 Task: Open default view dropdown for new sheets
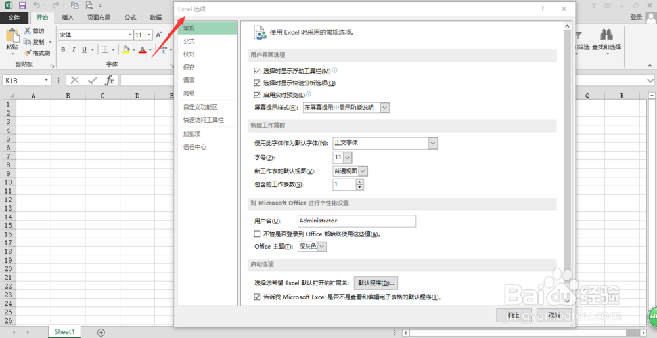pyautogui.click(x=363, y=171)
